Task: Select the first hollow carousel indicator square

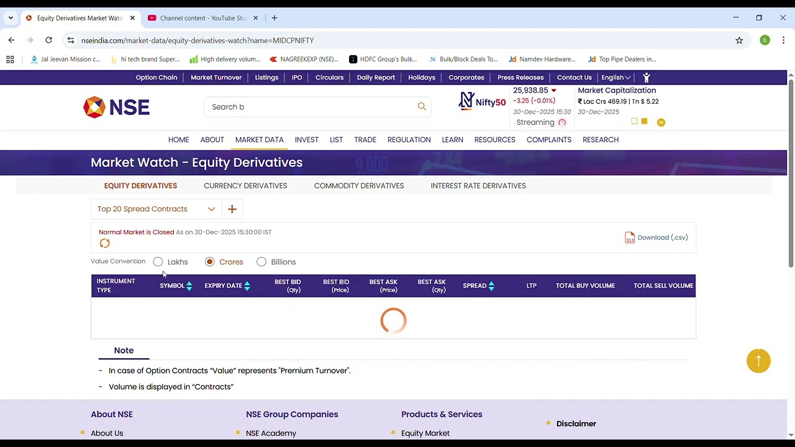Action: point(634,121)
